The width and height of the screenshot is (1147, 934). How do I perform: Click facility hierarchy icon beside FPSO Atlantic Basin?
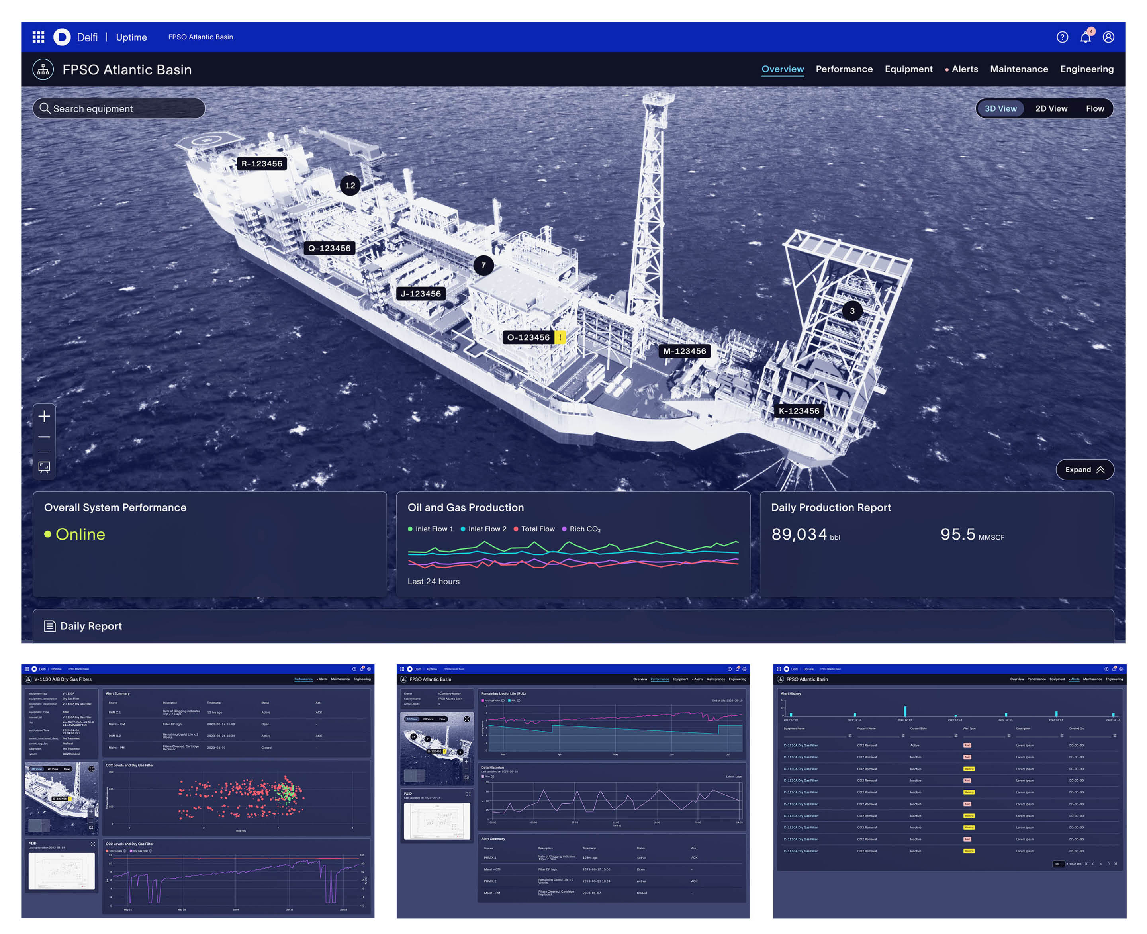[x=43, y=69]
